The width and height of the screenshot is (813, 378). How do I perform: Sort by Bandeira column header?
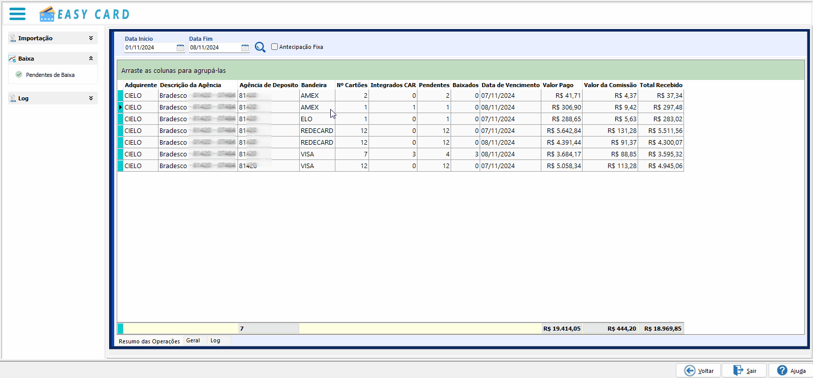click(317, 85)
